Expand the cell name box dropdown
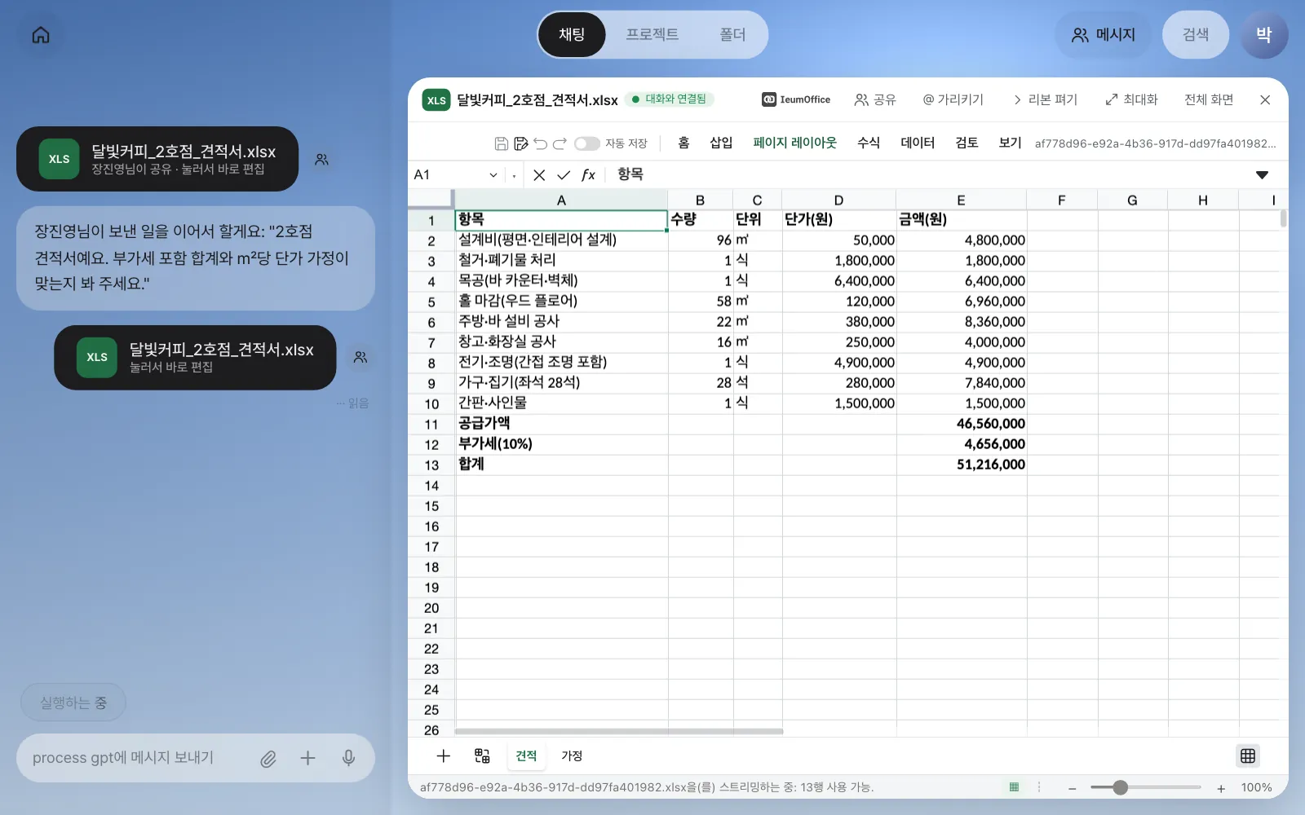The width and height of the screenshot is (1305, 815). 493,175
